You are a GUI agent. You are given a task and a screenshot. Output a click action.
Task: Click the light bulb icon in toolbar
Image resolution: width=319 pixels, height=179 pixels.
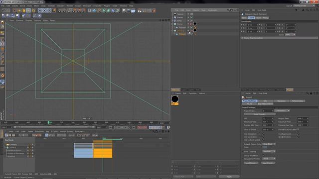tap(124, 10)
